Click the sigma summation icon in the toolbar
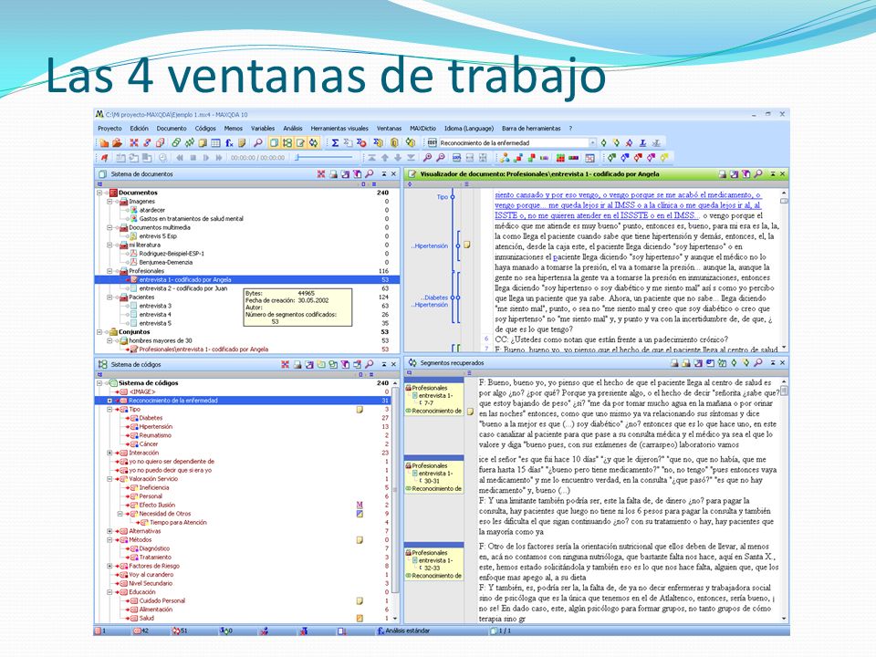The width and height of the screenshot is (876, 657). 335,143
